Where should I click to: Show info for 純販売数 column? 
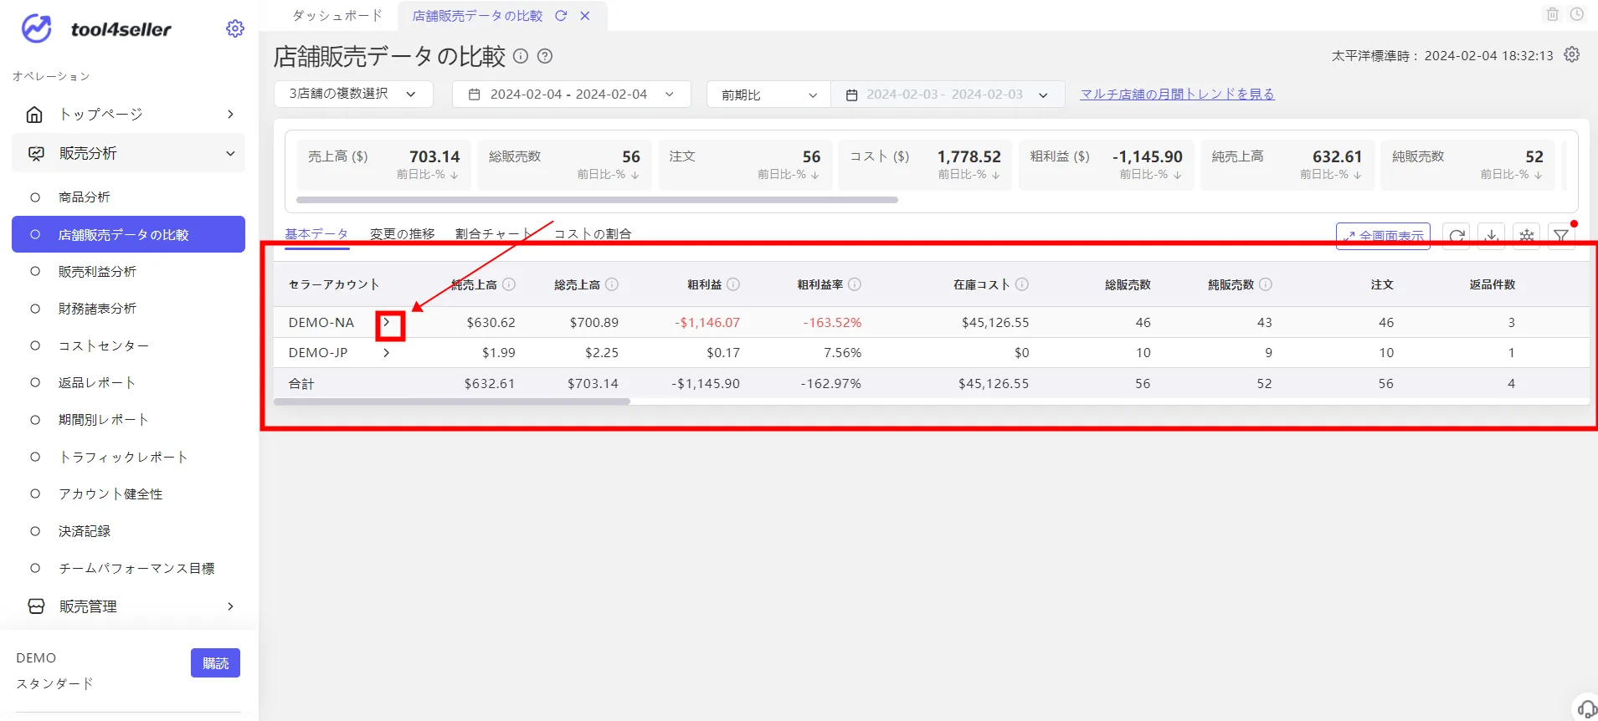click(x=1266, y=284)
